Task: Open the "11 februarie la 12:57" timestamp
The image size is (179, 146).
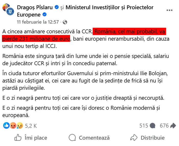Action: 38,22
